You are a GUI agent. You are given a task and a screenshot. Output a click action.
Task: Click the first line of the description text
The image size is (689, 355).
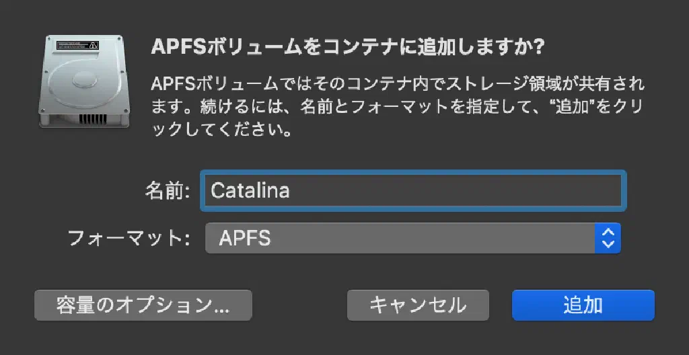click(x=397, y=85)
